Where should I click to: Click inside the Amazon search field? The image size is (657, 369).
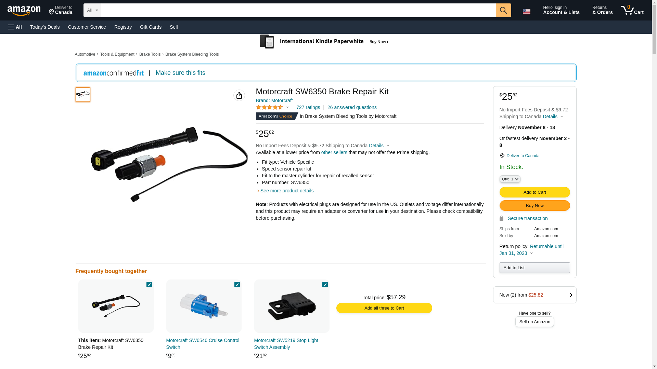click(x=298, y=10)
